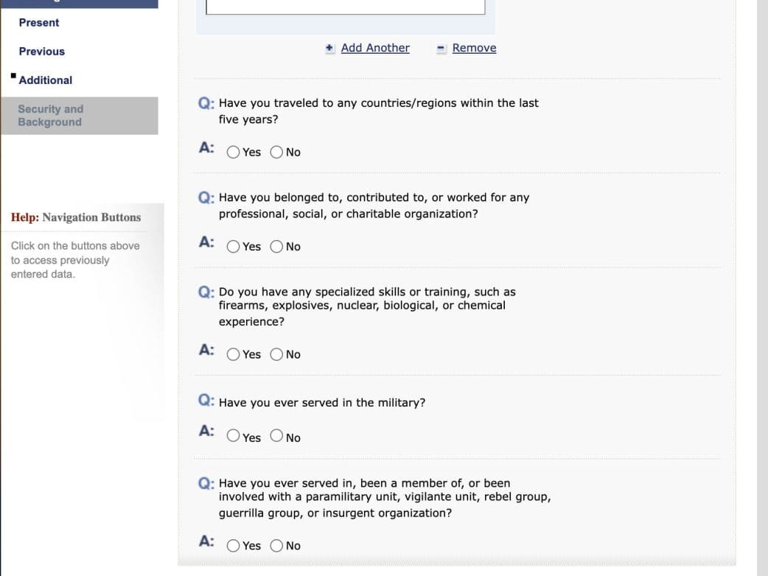
Task: Select No for served in the military
Action: pos(276,436)
